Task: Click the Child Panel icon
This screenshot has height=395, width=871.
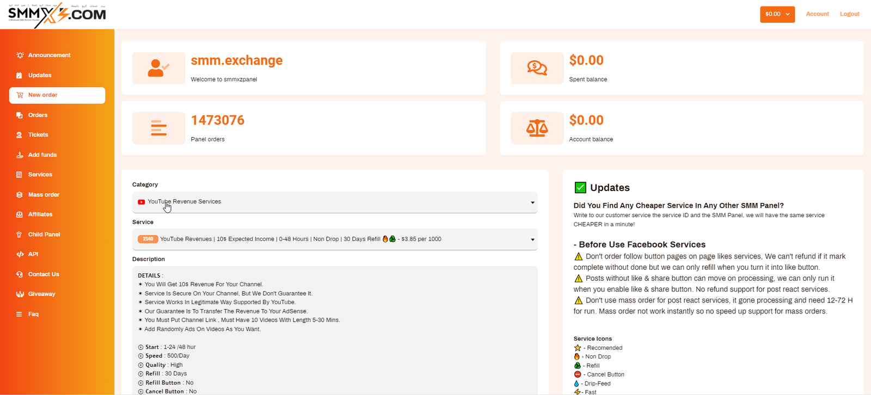Action: coord(19,234)
